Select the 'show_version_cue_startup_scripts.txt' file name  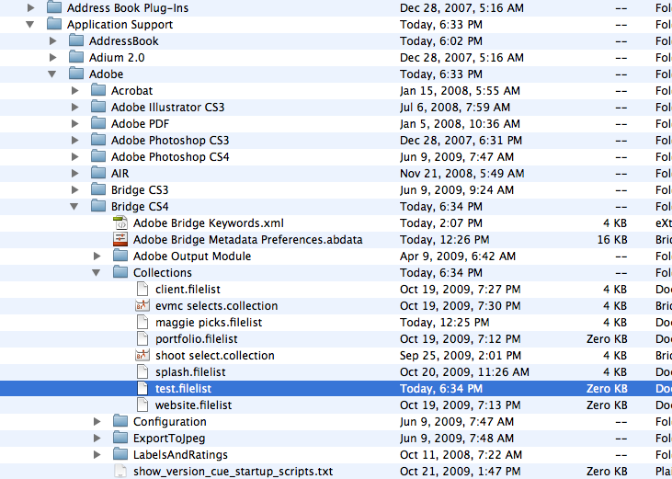point(233,472)
